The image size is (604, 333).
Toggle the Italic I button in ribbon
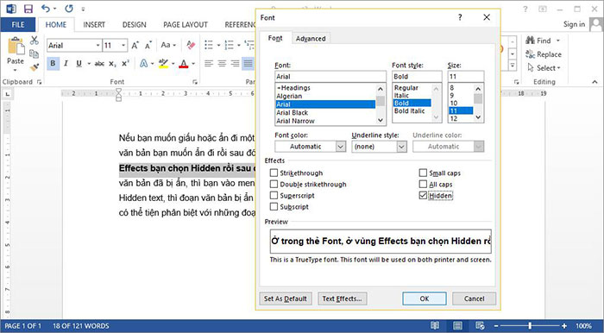tap(66, 64)
